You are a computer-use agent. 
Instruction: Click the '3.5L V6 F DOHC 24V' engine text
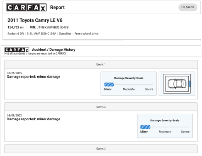(x=41, y=34)
